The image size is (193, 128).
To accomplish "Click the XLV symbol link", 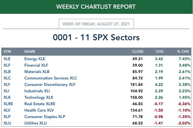I will pyautogui.click(x=7, y=110).
